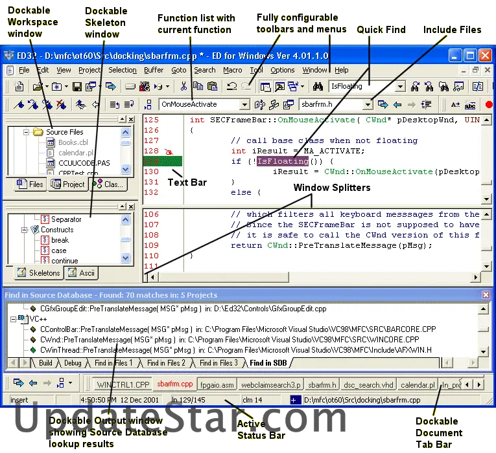The width and height of the screenshot is (496, 453).
Task: Click document tab bar scroll-right arrow
Action: point(479,385)
